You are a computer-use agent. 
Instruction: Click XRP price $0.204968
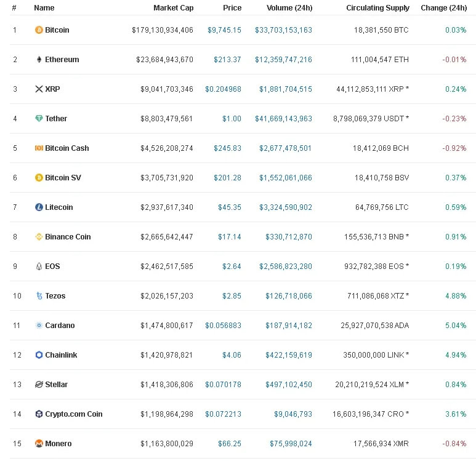[x=223, y=89]
